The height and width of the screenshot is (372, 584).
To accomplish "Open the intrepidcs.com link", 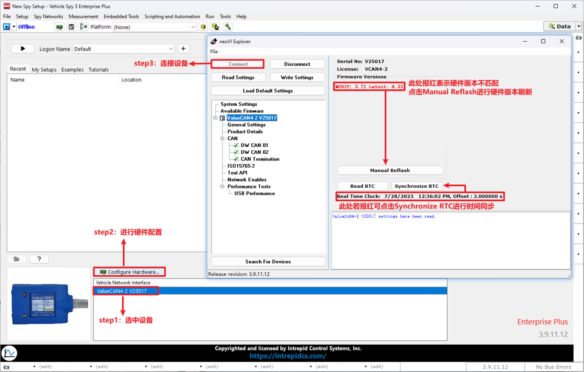I will 288,356.
